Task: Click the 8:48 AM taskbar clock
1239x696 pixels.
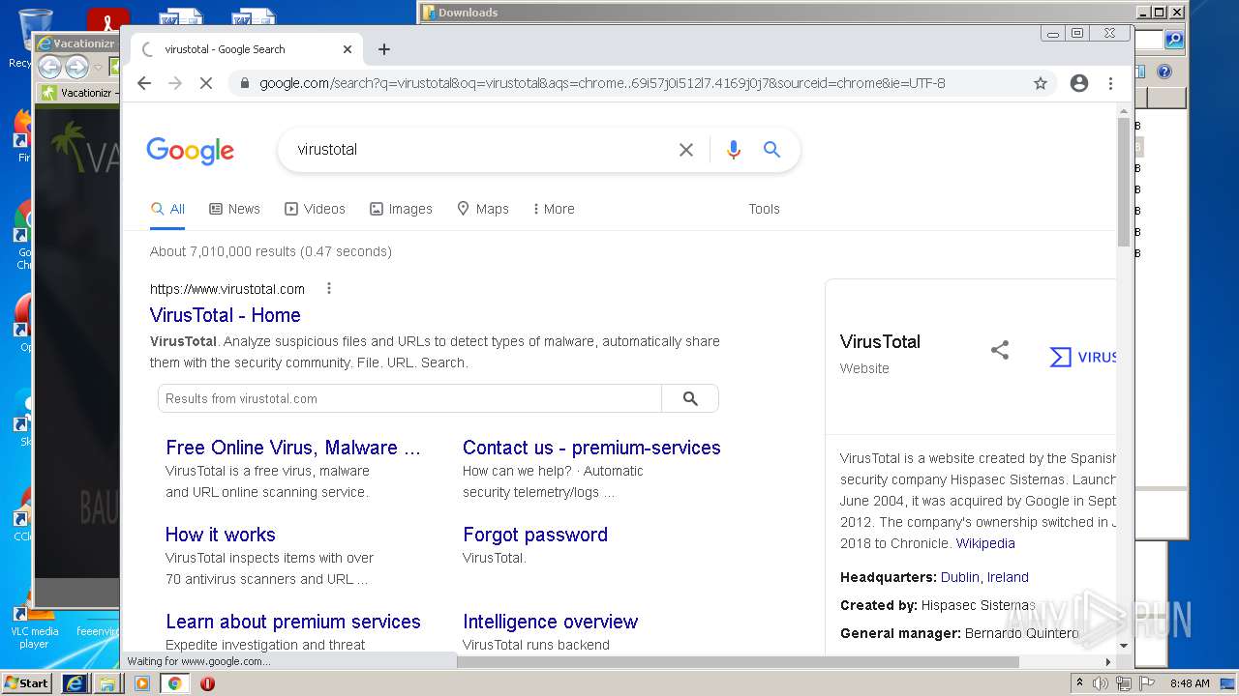Action: 1190,683
